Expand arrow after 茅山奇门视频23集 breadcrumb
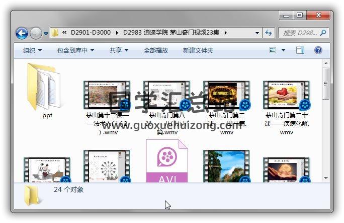The height and width of the screenshot is (223, 344). (225, 33)
